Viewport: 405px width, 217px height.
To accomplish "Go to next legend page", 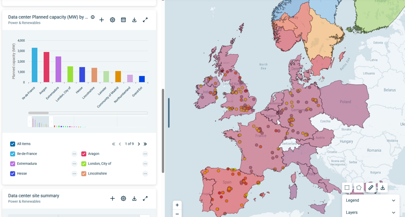I will pos(139,144).
